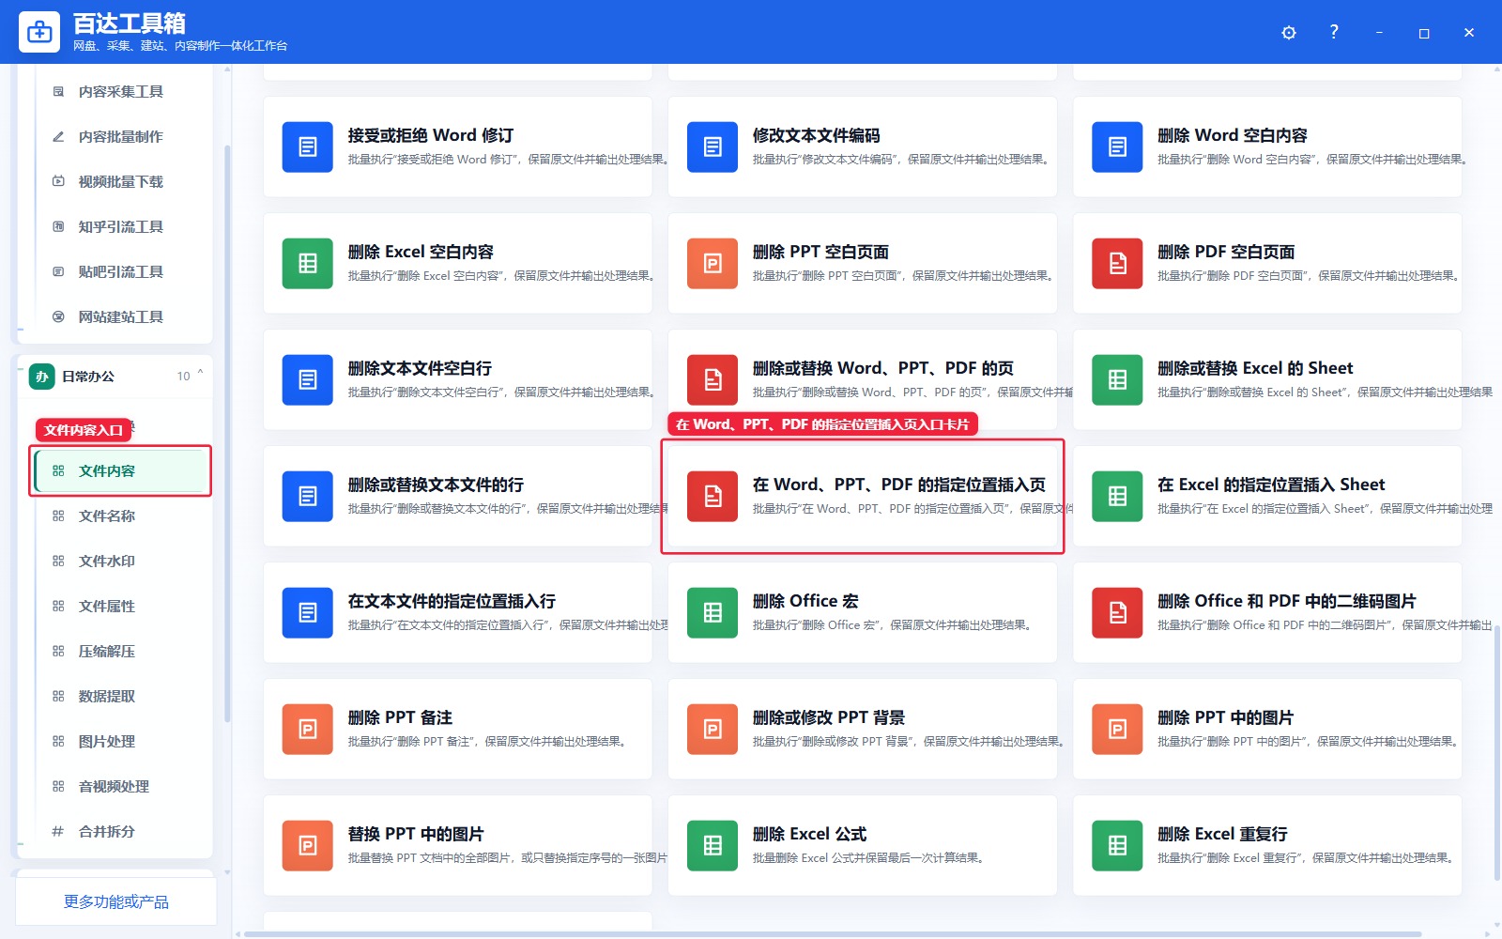Select 合并拆分 in the sidebar
Image resolution: width=1502 pixels, height=939 pixels.
(121, 831)
